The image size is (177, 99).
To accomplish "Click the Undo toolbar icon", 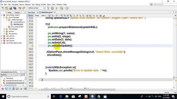I will pyautogui.click(x=20, y=8).
